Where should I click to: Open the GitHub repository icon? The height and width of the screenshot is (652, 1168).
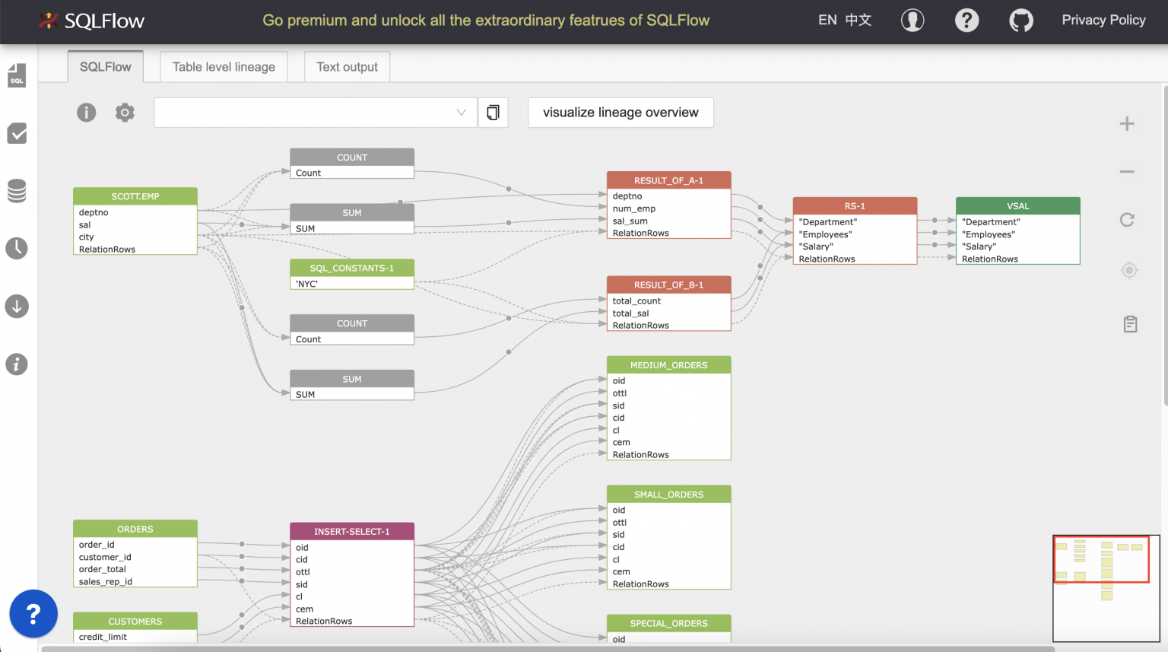click(x=1020, y=21)
